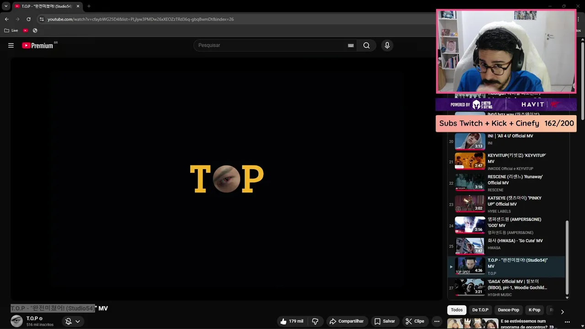Click the Subs Twitch + Kick goal overlay
585x329 pixels.
[x=506, y=123]
